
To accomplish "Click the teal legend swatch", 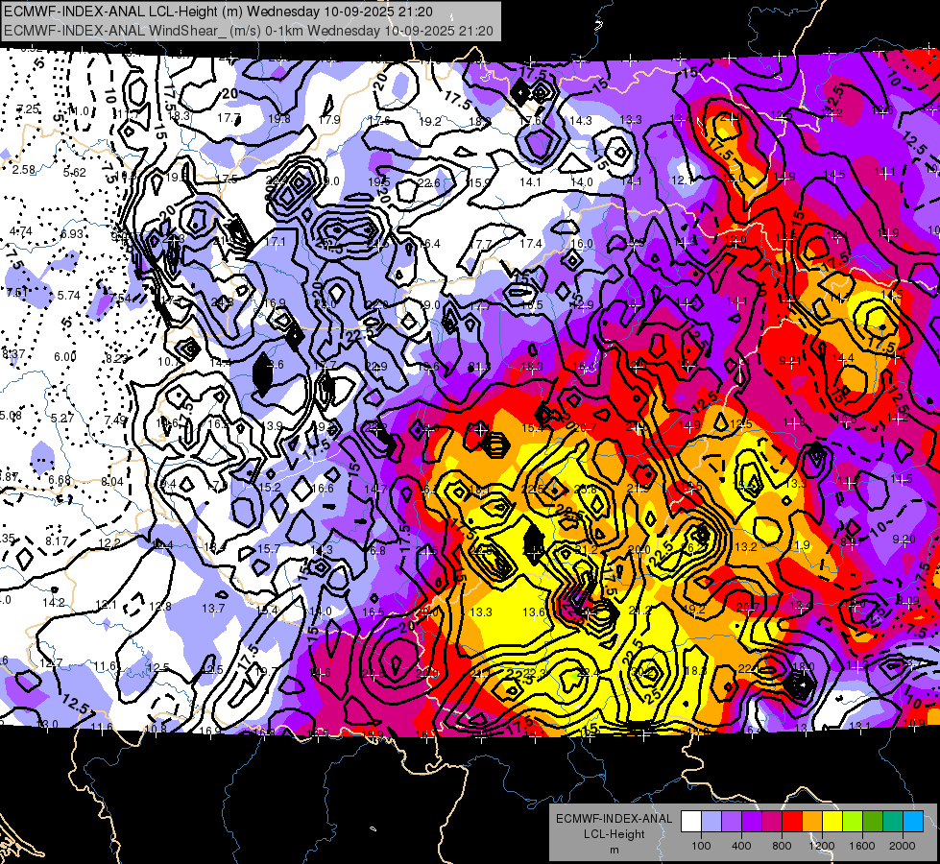I will pyautogui.click(x=893, y=822).
